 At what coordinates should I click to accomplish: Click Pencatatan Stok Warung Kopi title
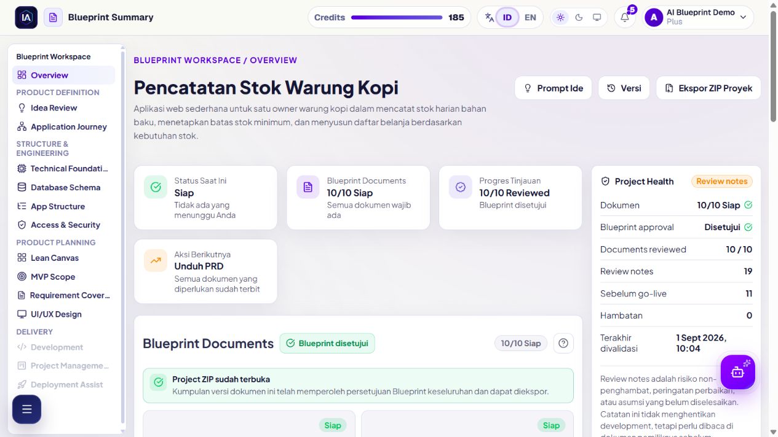point(266,88)
